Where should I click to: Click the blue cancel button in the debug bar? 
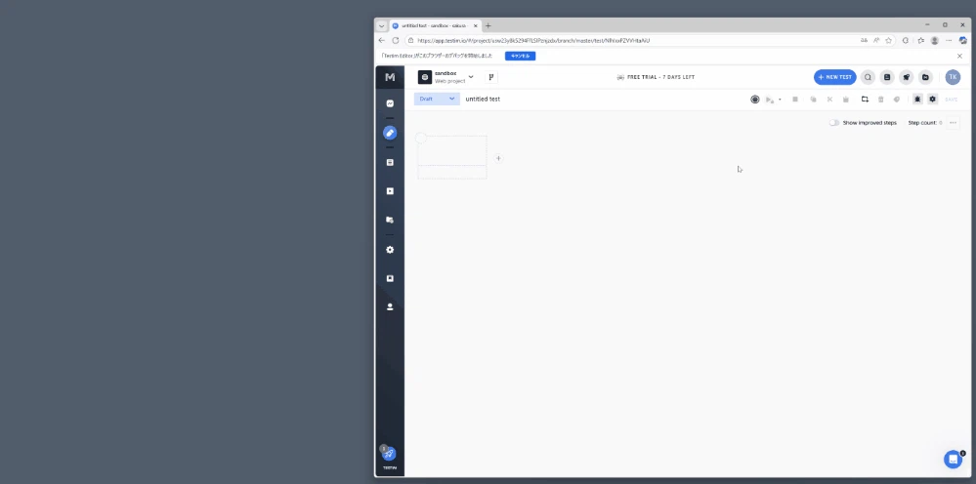coord(521,56)
